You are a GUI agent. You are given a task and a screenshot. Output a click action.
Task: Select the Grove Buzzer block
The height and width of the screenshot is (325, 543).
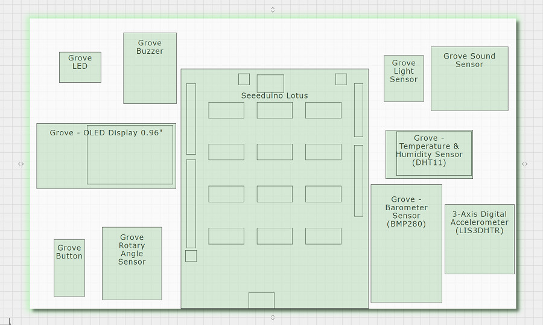(150, 68)
